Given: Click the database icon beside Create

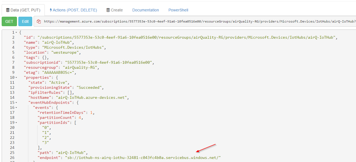Looking at the screenshot, I should point(108,10).
